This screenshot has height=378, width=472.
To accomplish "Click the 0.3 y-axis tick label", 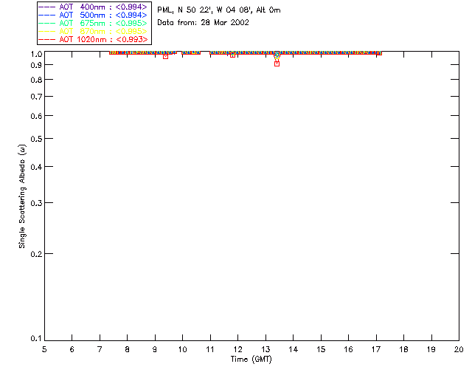I will pyautogui.click(x=36, y=203).
